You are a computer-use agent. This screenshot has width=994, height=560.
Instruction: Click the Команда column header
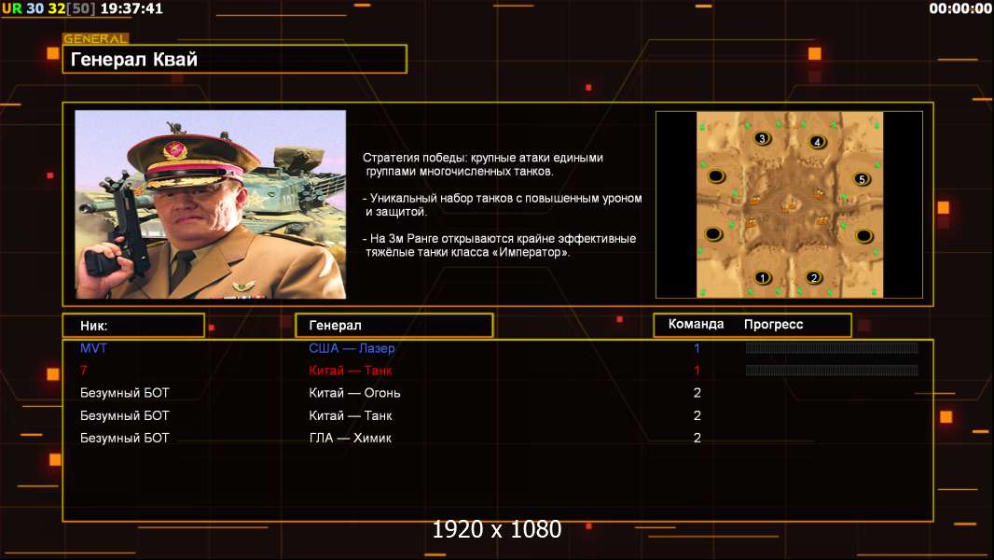tap(696, 324)
